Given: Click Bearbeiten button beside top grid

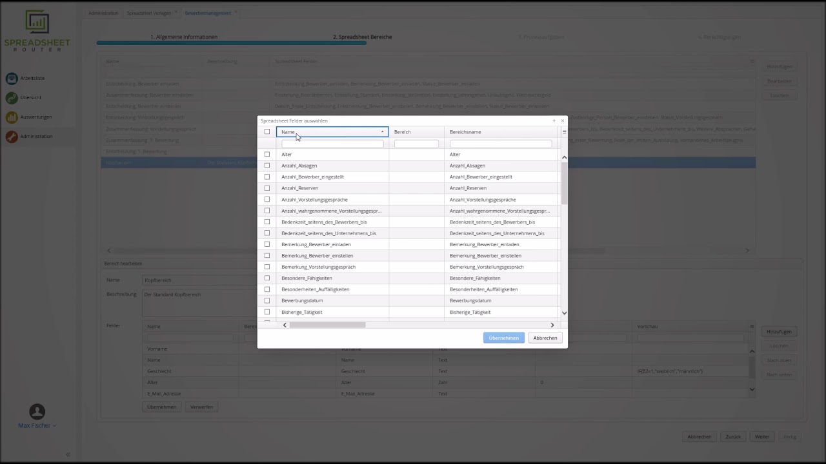Looking at the screenshot, I should click(x=779, y=81).
